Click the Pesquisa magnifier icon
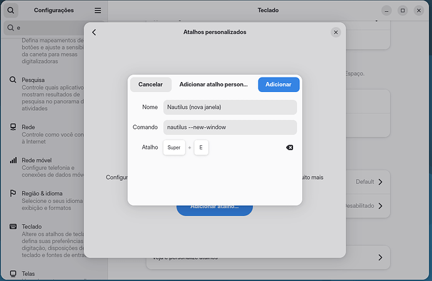432x281 pixels. 13,80
